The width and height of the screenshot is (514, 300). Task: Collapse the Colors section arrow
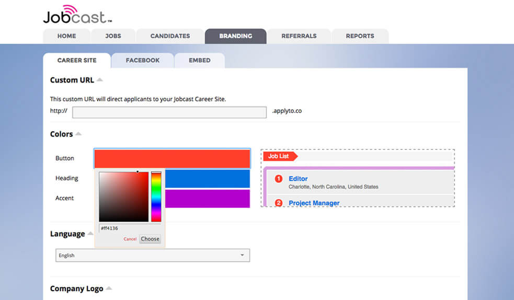click(78, 134)
